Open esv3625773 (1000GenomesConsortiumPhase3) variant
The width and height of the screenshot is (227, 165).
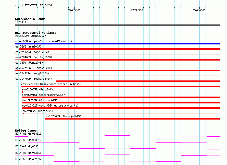coord(52,84)
